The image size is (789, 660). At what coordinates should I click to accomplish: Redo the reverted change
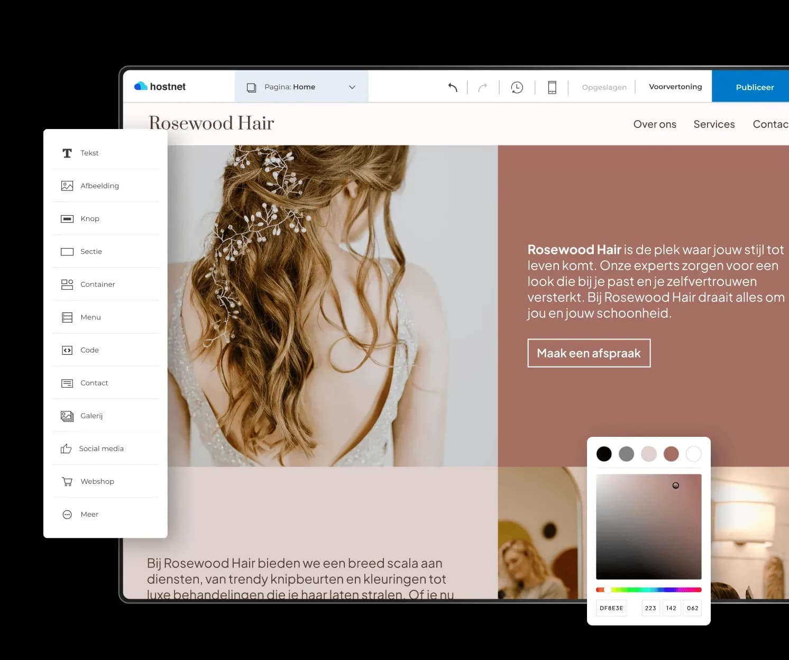click(x=482, y=87)
